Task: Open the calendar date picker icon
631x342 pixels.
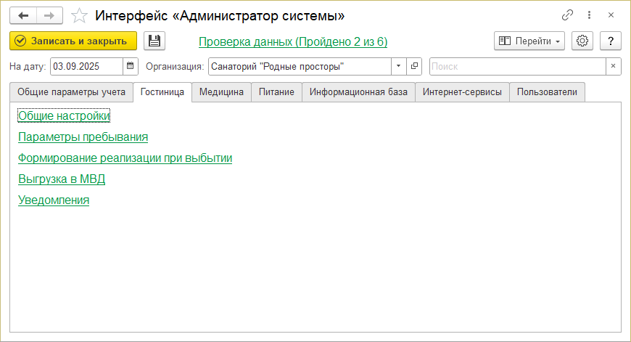Action: (131, 67)
